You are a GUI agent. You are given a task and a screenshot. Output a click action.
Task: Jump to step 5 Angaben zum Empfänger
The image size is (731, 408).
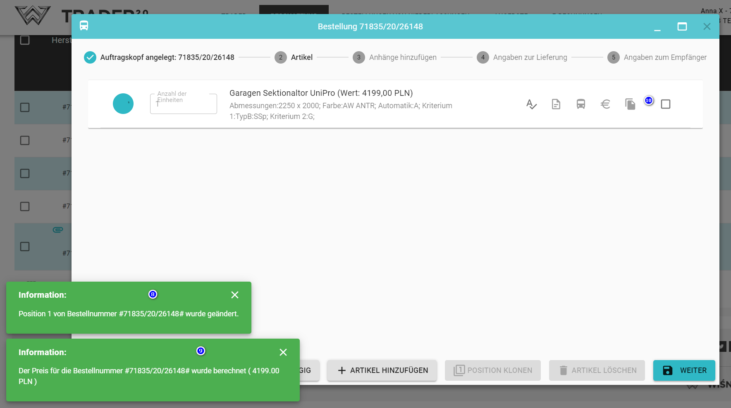pyautogui.click(x=657, y=57)
